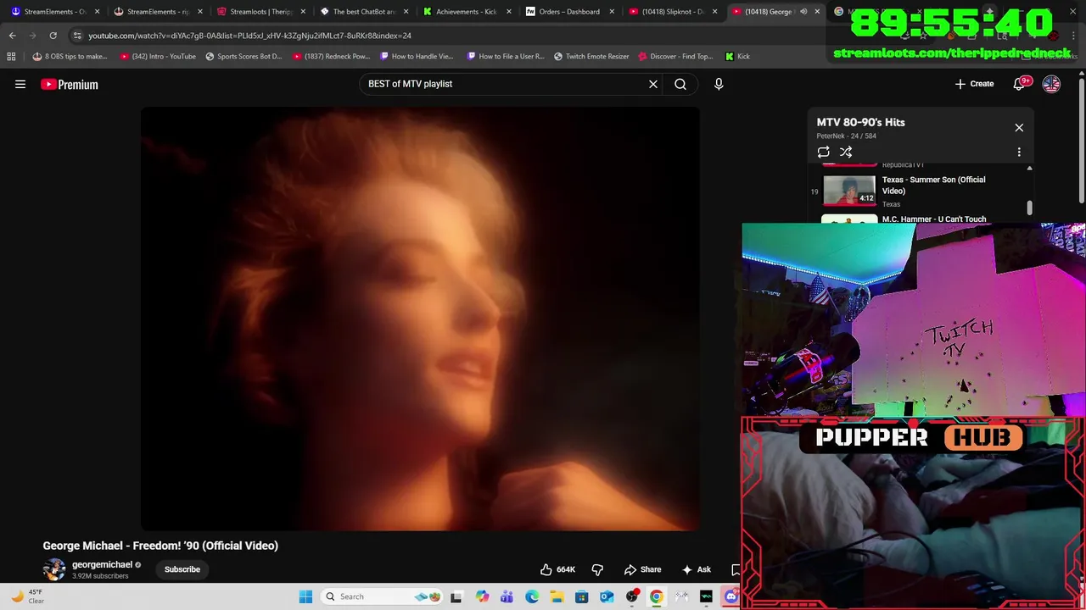Close the Orders – Dashboard tab
Image resolution: width=1086 pixels, height=610 pixels.
612,12
